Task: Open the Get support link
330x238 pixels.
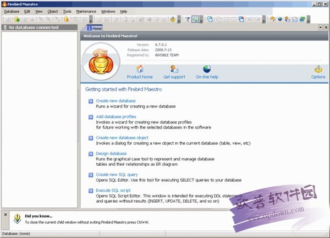Action: coord(174,77)
